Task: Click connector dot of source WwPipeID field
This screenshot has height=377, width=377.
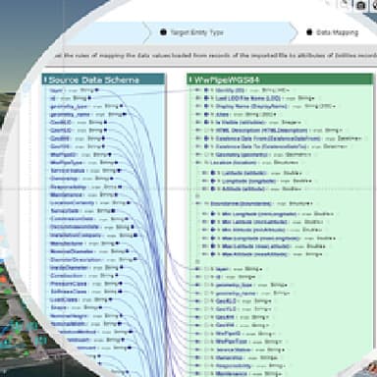Action: [110, 154]
